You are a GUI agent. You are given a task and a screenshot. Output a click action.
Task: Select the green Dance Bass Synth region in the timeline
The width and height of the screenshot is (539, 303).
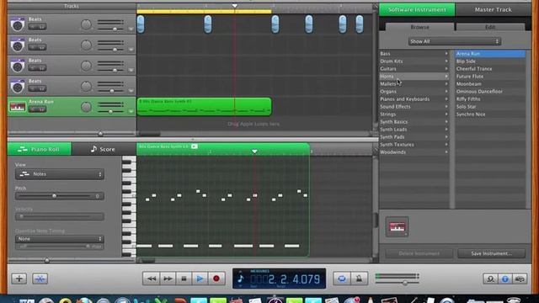pyautogui.click(x=204, y=107)
